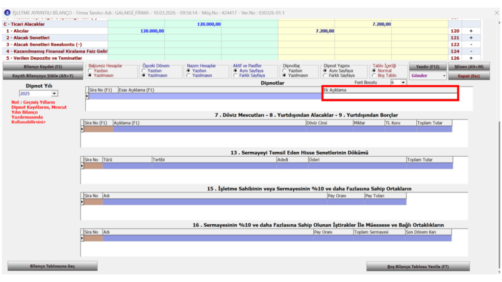Select the 1 - Alıcılar row label
This screenshot has height=282, width=502.
point(18,31)
